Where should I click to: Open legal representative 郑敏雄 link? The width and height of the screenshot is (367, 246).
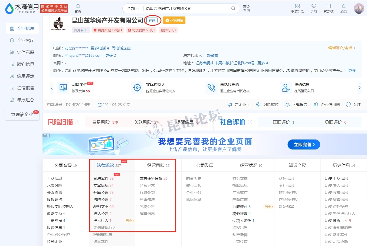pos(212,55)
